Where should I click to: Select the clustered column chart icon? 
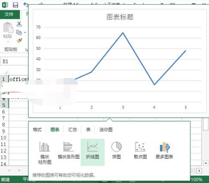pos(45,152)
